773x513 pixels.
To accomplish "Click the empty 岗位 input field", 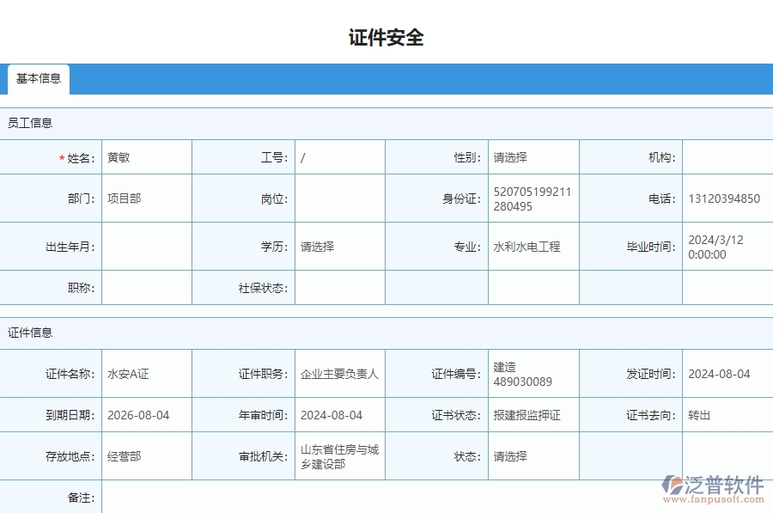I will coord(339,198).
